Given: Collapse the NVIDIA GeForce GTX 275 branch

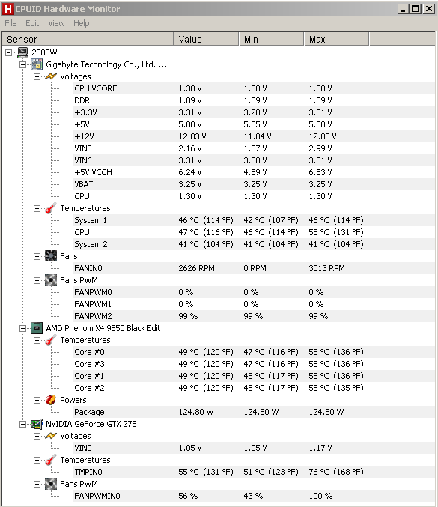Looking at the screenshot, I should click(23, 424).
